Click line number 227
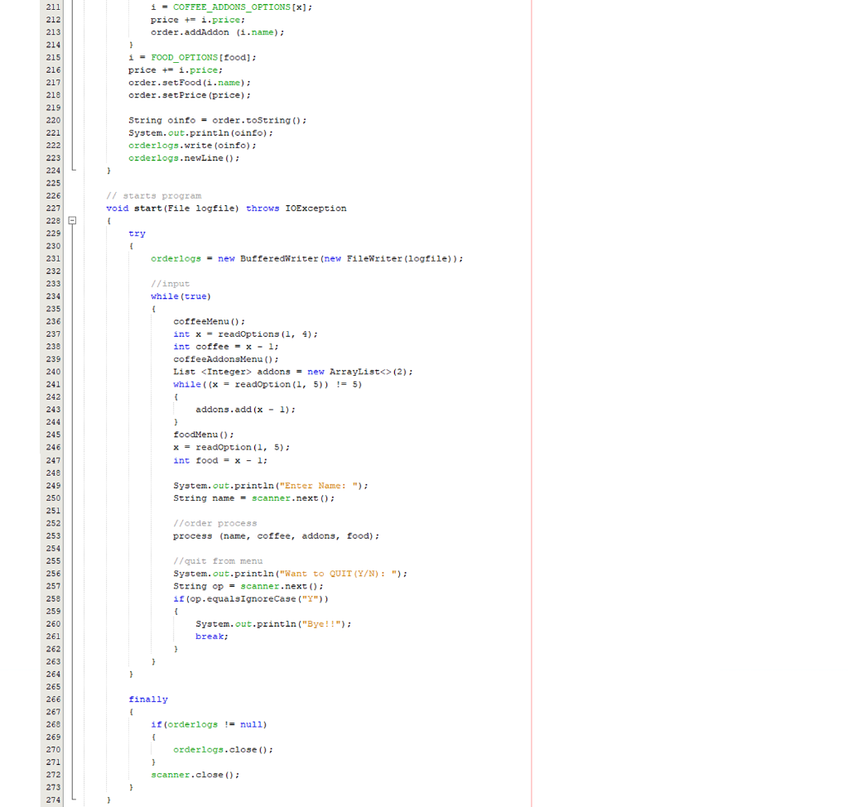This screenshot has width=848, height=807. pos(53,208)
